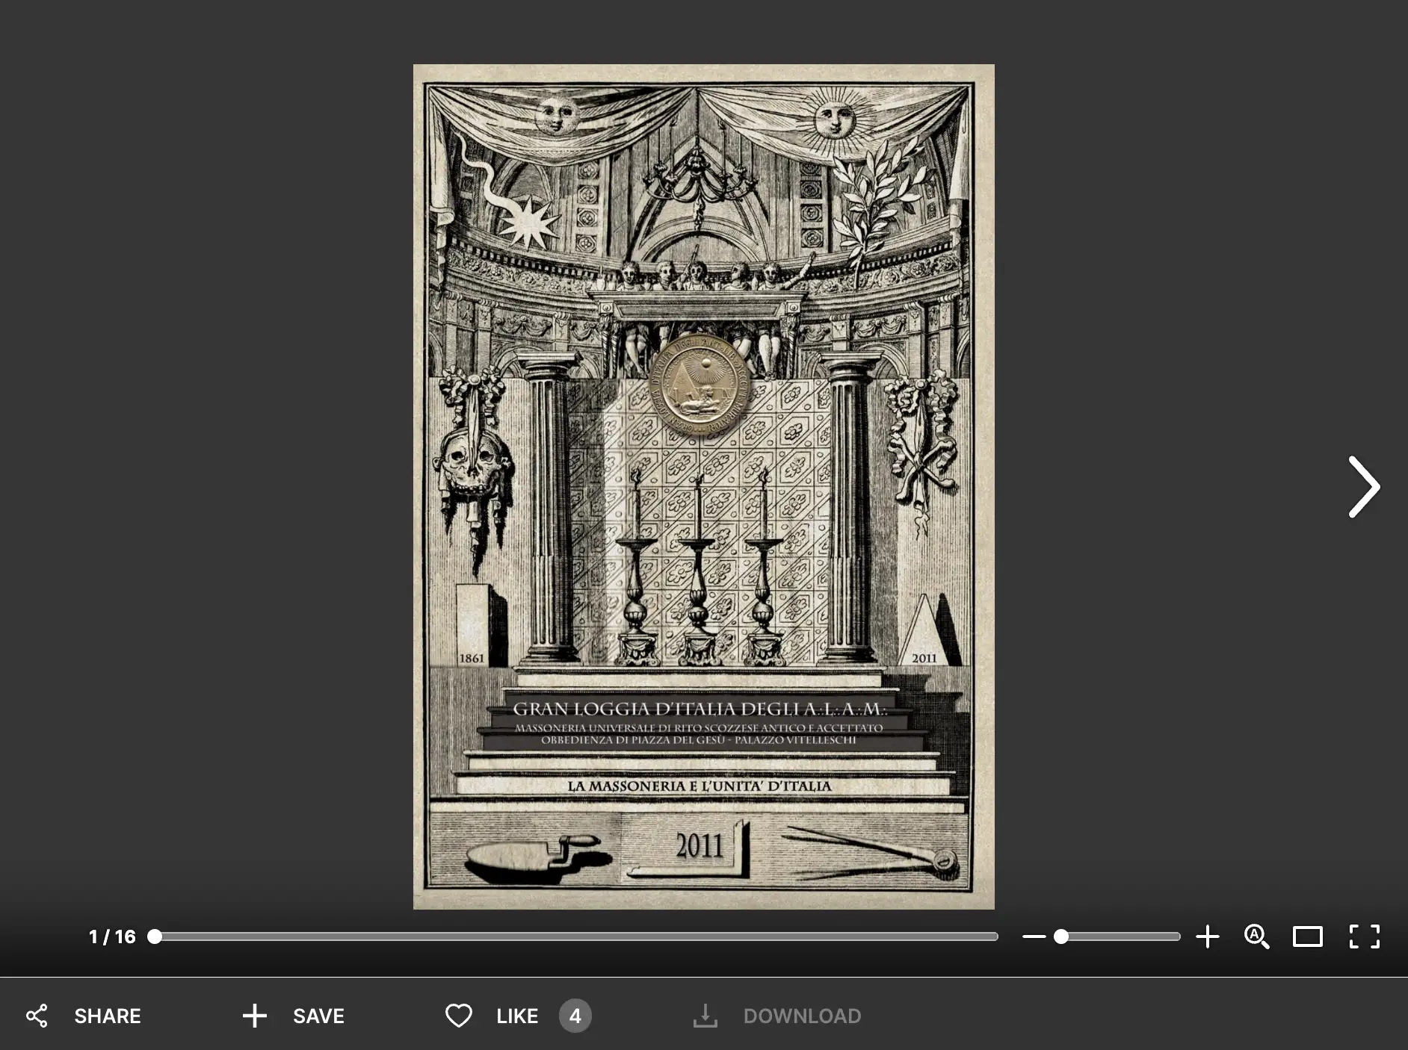Toggle the heart Like icon

[x=458, y=1016]
